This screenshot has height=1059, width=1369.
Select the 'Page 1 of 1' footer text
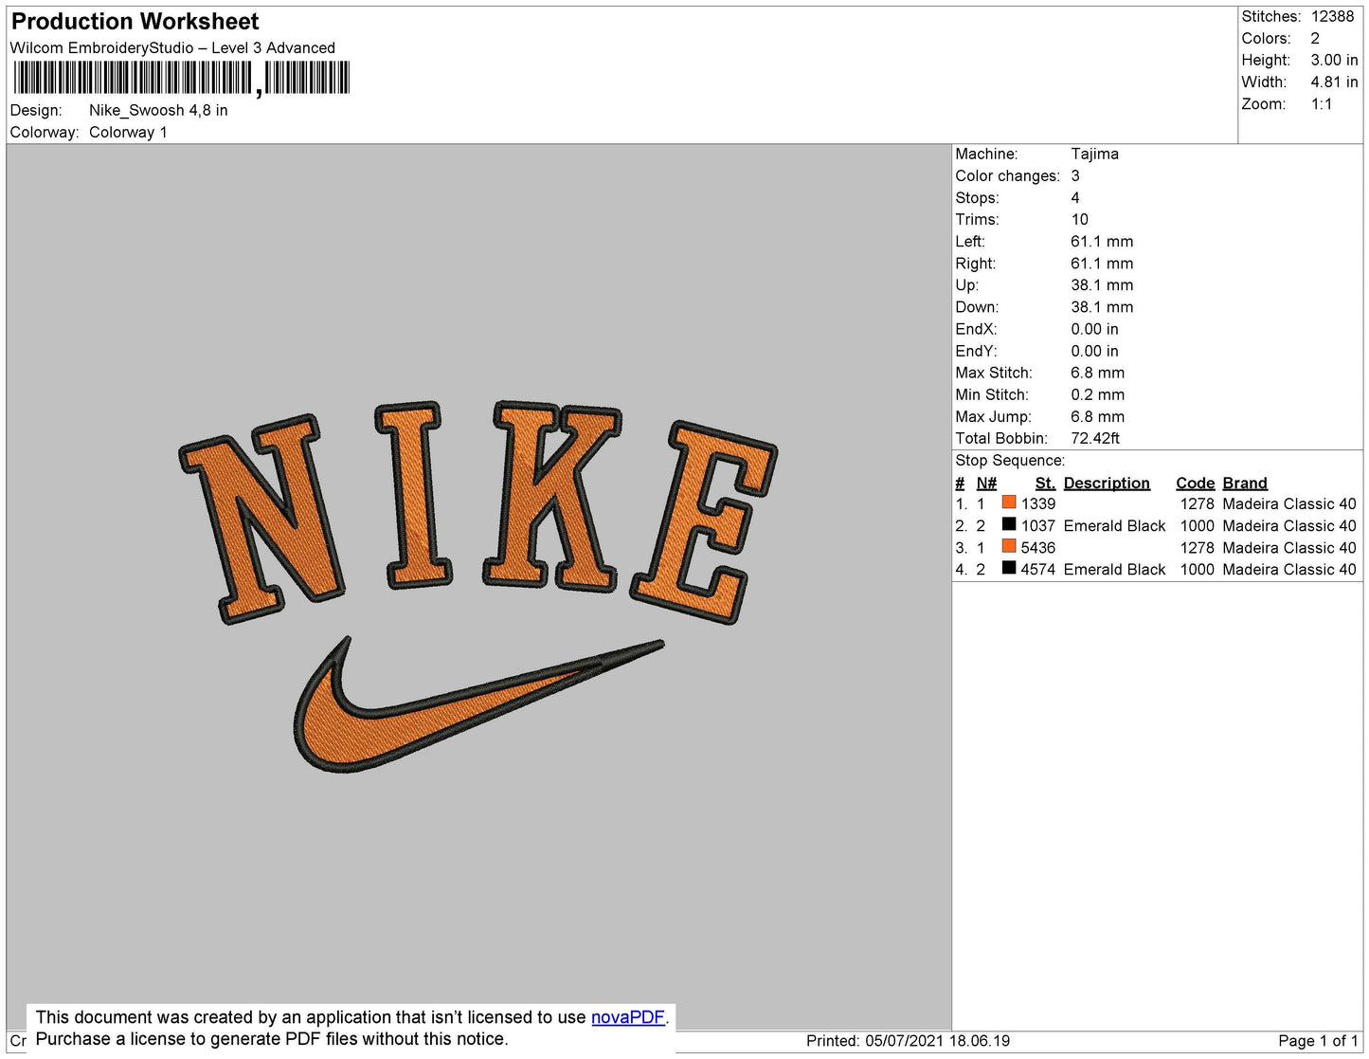coord(1318,1040)
